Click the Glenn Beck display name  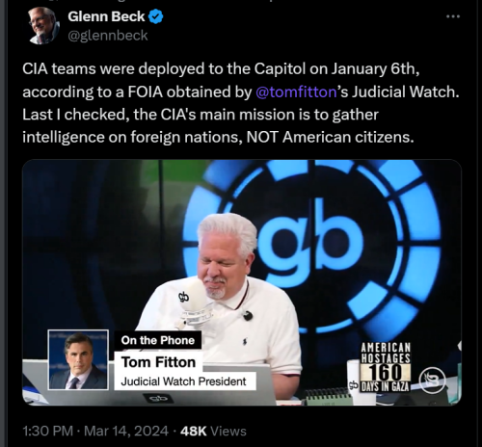(106, 16)
